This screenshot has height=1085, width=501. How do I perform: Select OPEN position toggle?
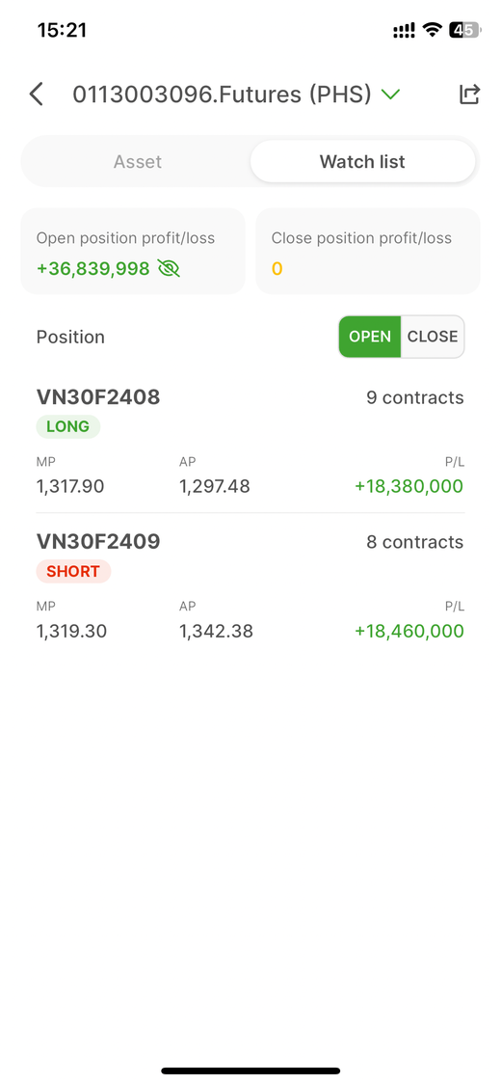pyautogui.click(x=370, y=337)
